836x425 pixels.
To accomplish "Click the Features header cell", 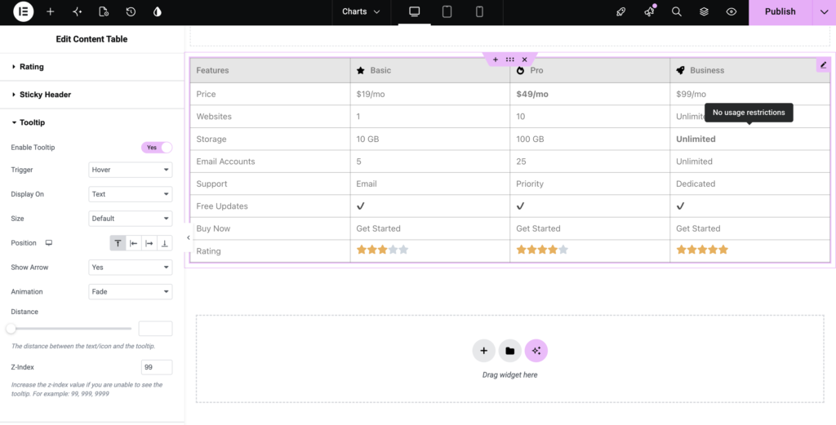I will (269, 70).
